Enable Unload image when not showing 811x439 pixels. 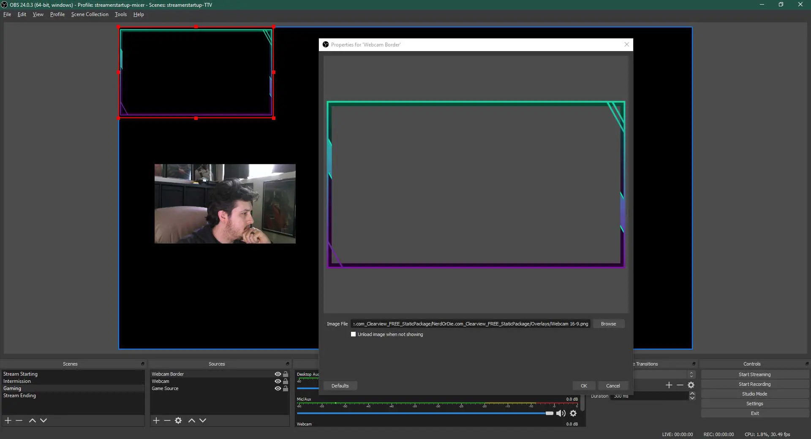[354, 334]
